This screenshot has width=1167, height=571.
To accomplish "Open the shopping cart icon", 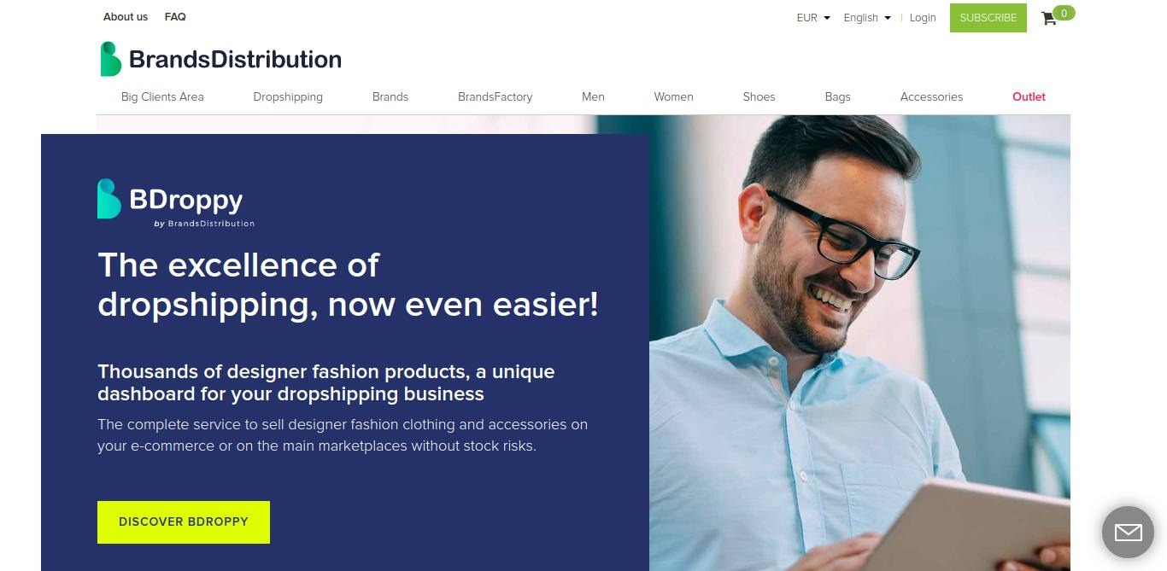I will click(1049, 19).
